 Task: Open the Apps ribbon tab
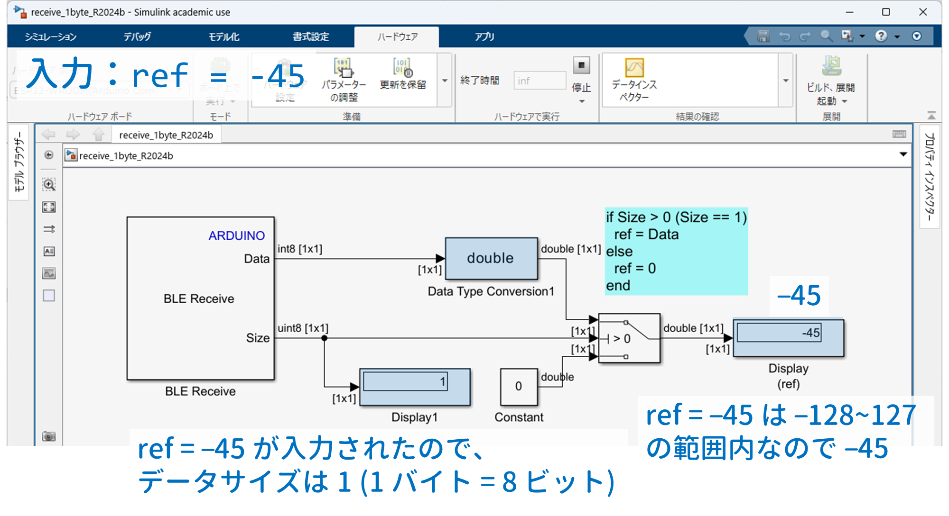(x=484, y=36)
